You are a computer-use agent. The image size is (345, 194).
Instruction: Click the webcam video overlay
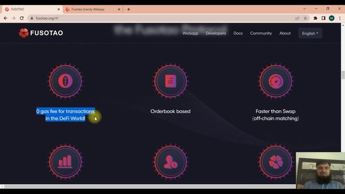[x=321, y=170]
